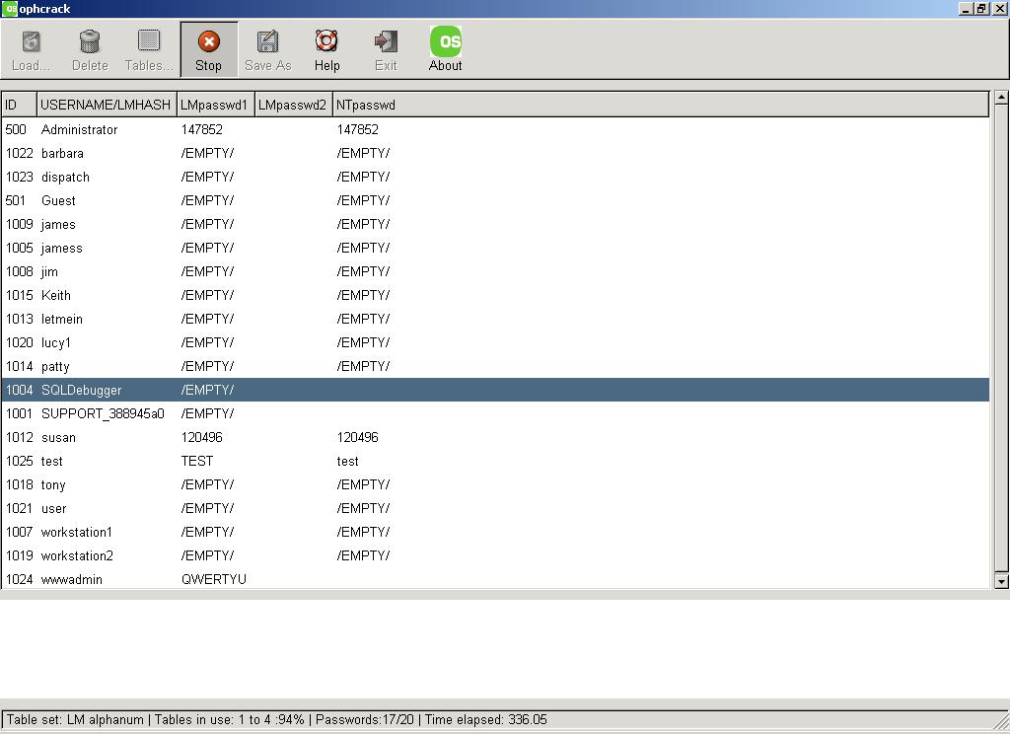Screen dimensions: 1010x734
Task: Click barbara's /EMPTY/ LM password
Action: coord(207,153)
